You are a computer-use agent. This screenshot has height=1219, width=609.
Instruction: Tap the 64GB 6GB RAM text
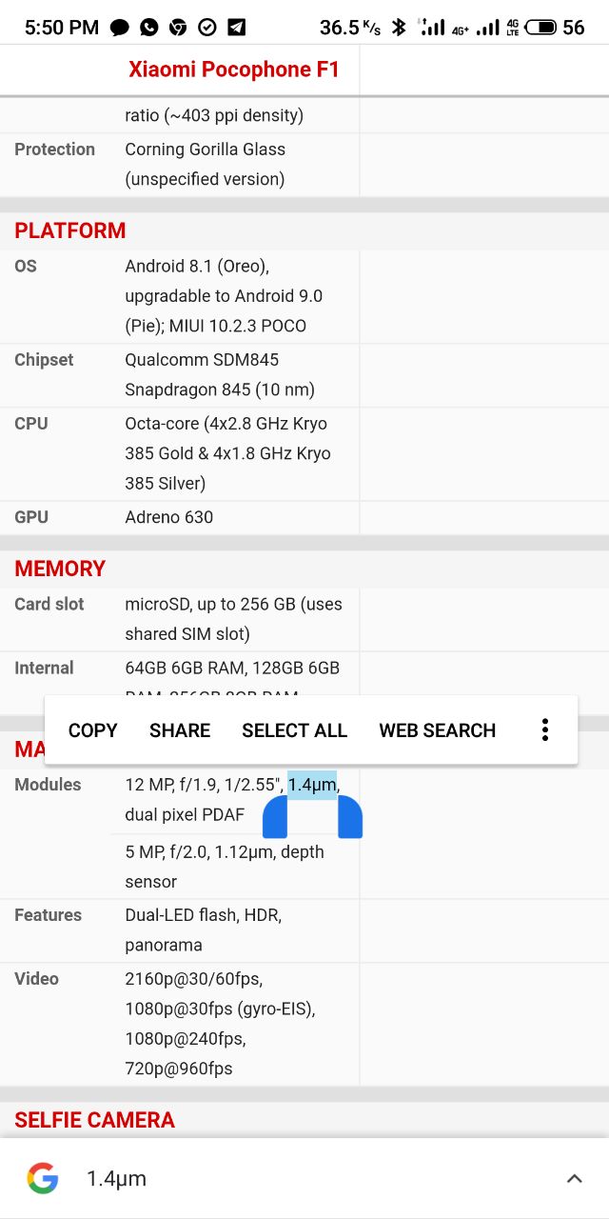coord(184,668)
